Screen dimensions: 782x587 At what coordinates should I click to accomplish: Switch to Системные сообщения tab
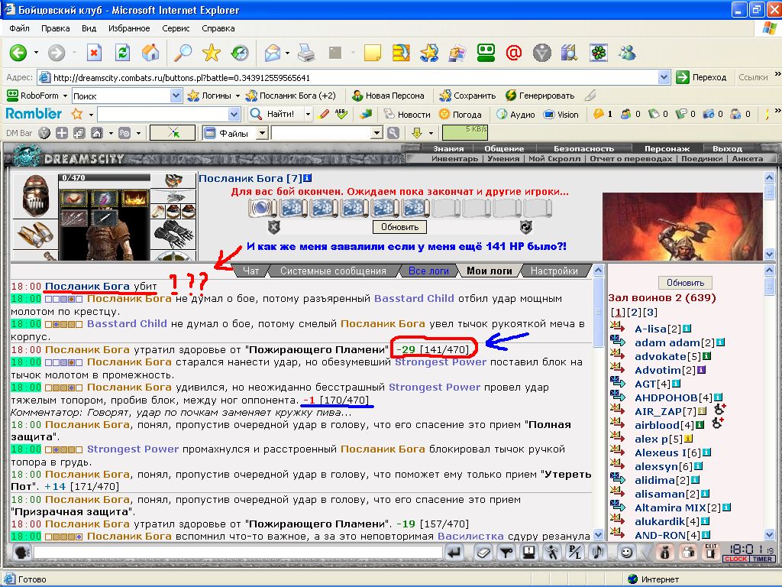333,271
